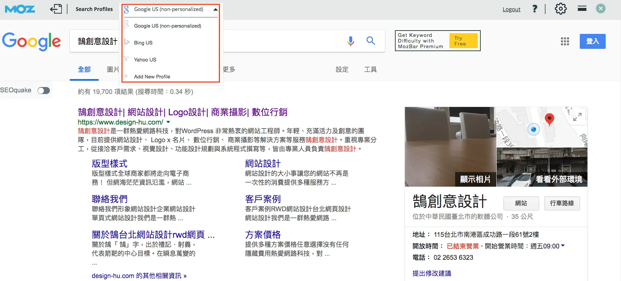Click the Google search magnifier button
Image resolution: width=621 pixels, height=281 pixels.
(371, 41)
